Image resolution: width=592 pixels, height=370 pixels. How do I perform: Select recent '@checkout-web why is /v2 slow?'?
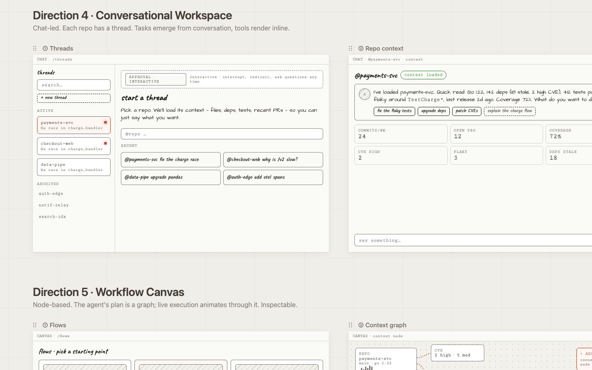(x=273, y=160)
